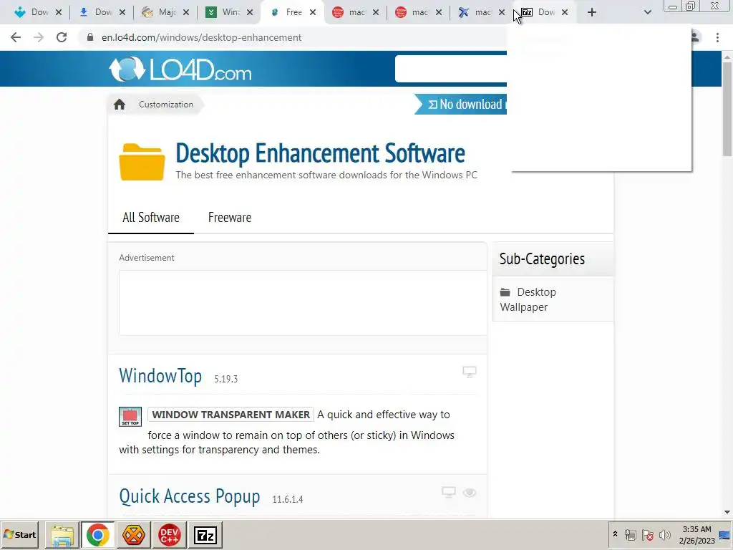Open the Customization breadcrumb
This screenshot has width=733, height=550.
click(x=166, y=105)
